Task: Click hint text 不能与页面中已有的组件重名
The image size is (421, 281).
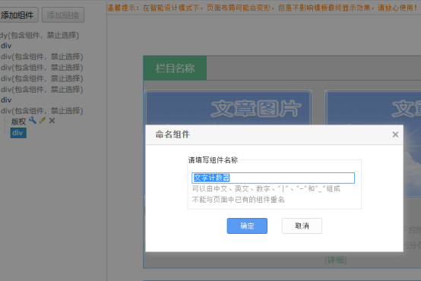Action: click(238, 200)
